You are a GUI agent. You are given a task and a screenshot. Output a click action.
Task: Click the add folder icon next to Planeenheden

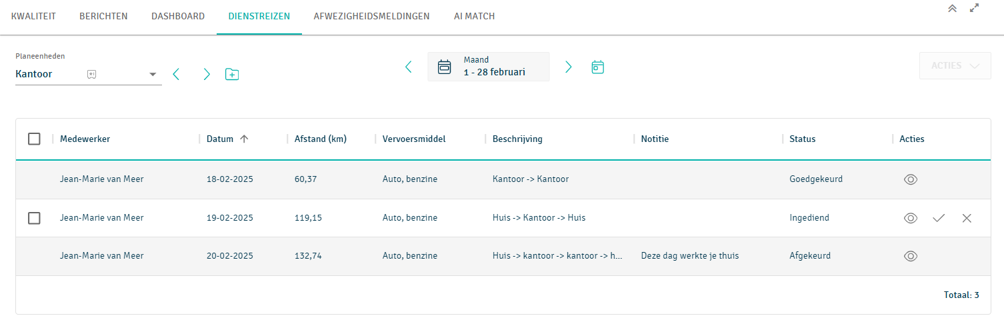click(x=232, y=74)
